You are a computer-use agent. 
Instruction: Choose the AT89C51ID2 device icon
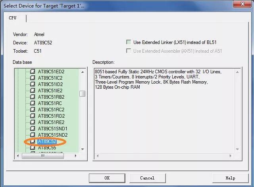pos(33,84)
